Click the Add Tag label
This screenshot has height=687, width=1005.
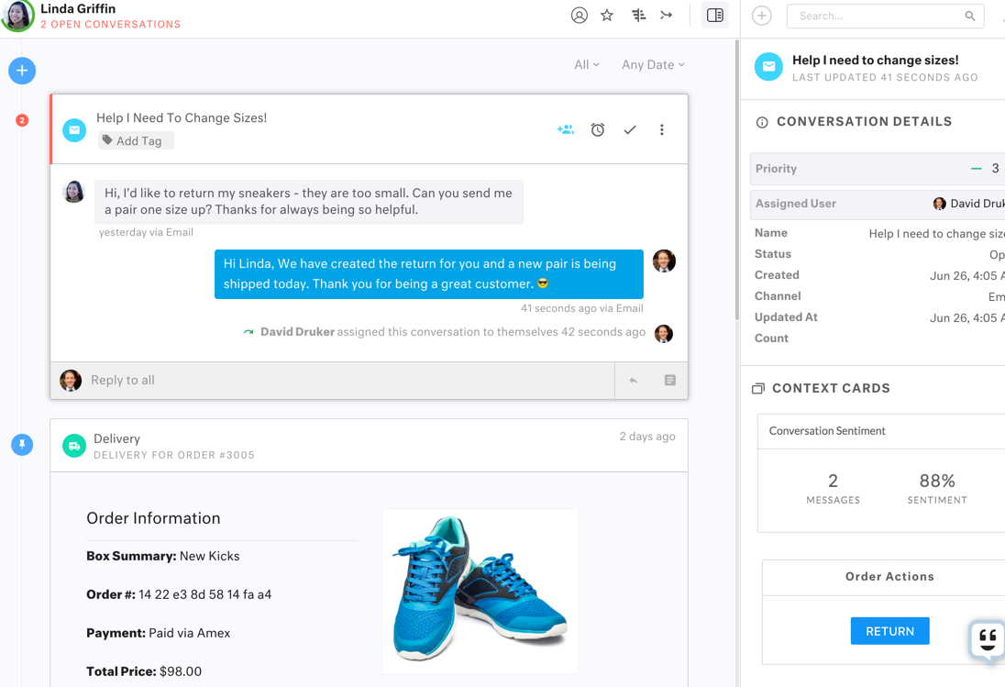(137, 141)
